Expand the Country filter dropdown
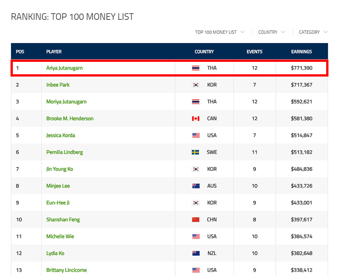The width and height of the screenshot is (339, 276). (x=272, y=32)
